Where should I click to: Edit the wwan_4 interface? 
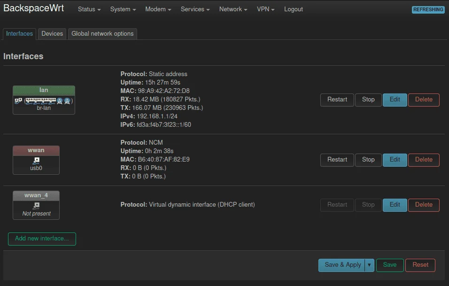(395, 205)
